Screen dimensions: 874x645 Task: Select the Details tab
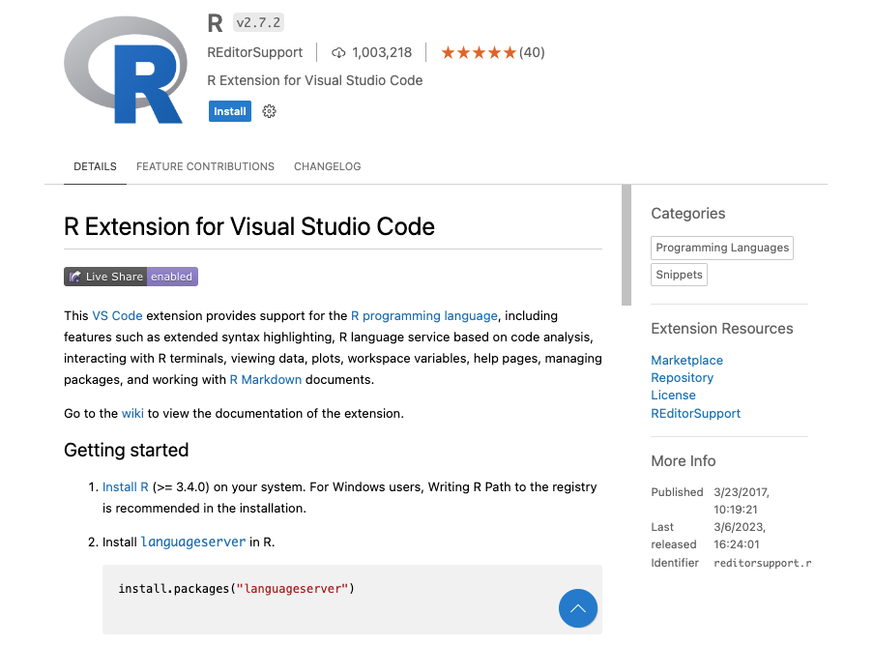click(96, 166)
